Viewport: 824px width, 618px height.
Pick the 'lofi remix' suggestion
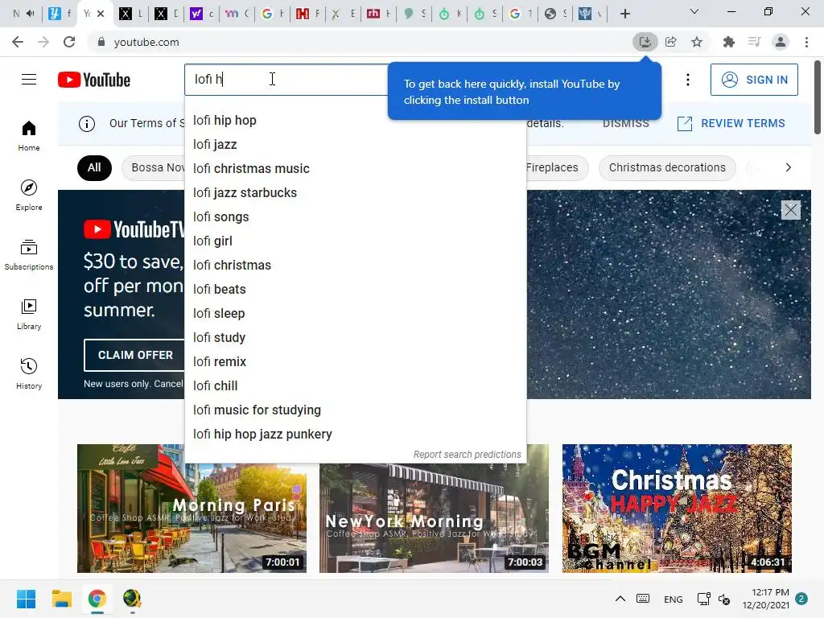tap(355, 362)
